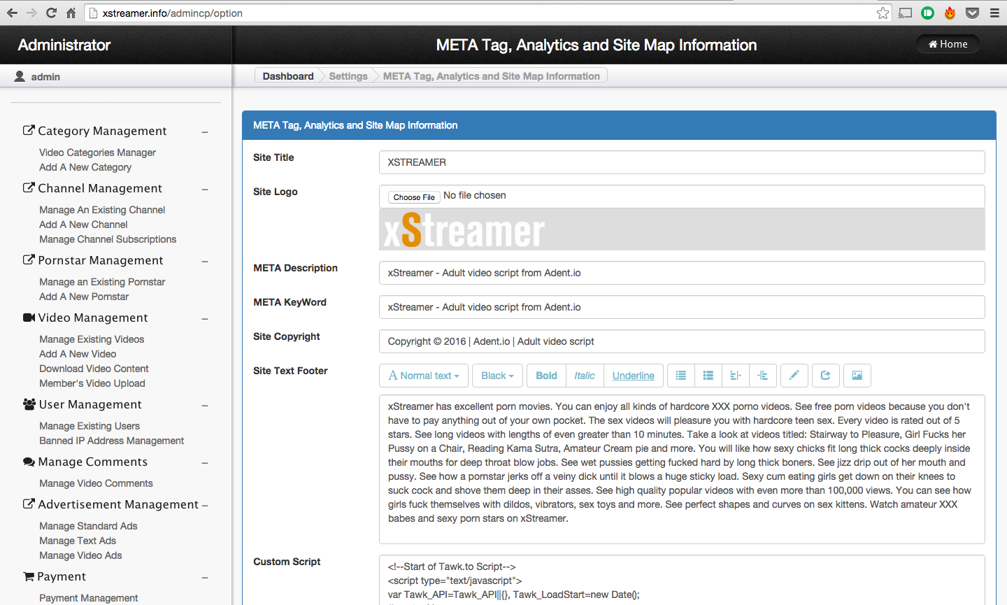Open the Normal text style dropdown

(x=424, y=376)
